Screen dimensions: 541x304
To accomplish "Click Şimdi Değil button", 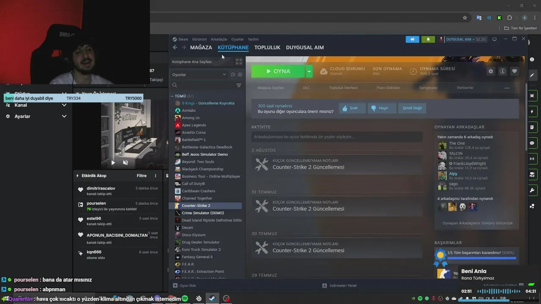I will click(x=412, y=108).
